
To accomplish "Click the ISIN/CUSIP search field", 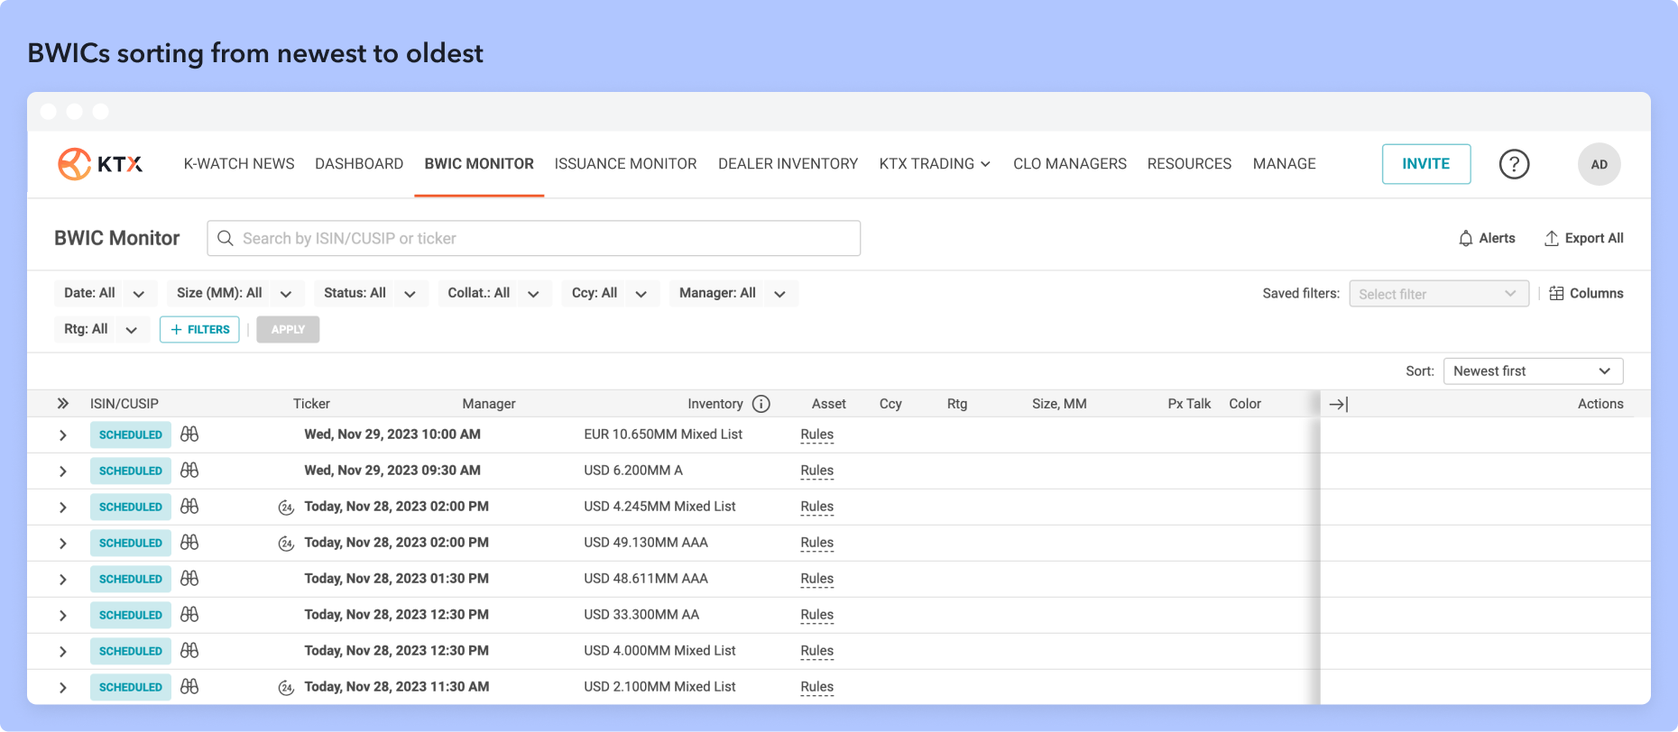I will click(x=534, y=239).
